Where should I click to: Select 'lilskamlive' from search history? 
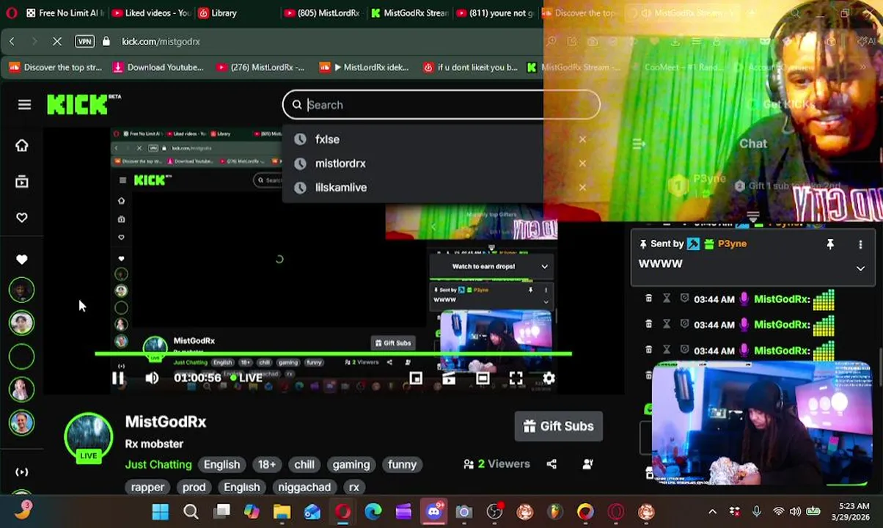click(x=341, y=188)
